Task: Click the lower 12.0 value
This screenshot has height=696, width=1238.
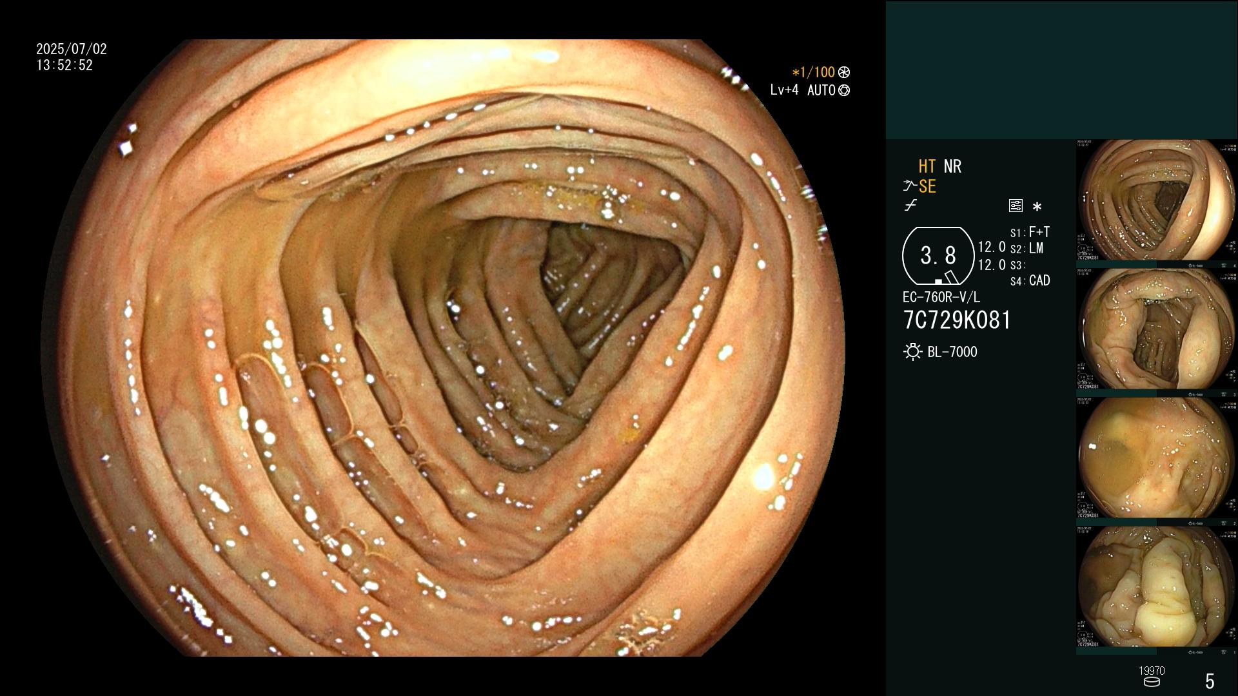Action: click(992, 265)
